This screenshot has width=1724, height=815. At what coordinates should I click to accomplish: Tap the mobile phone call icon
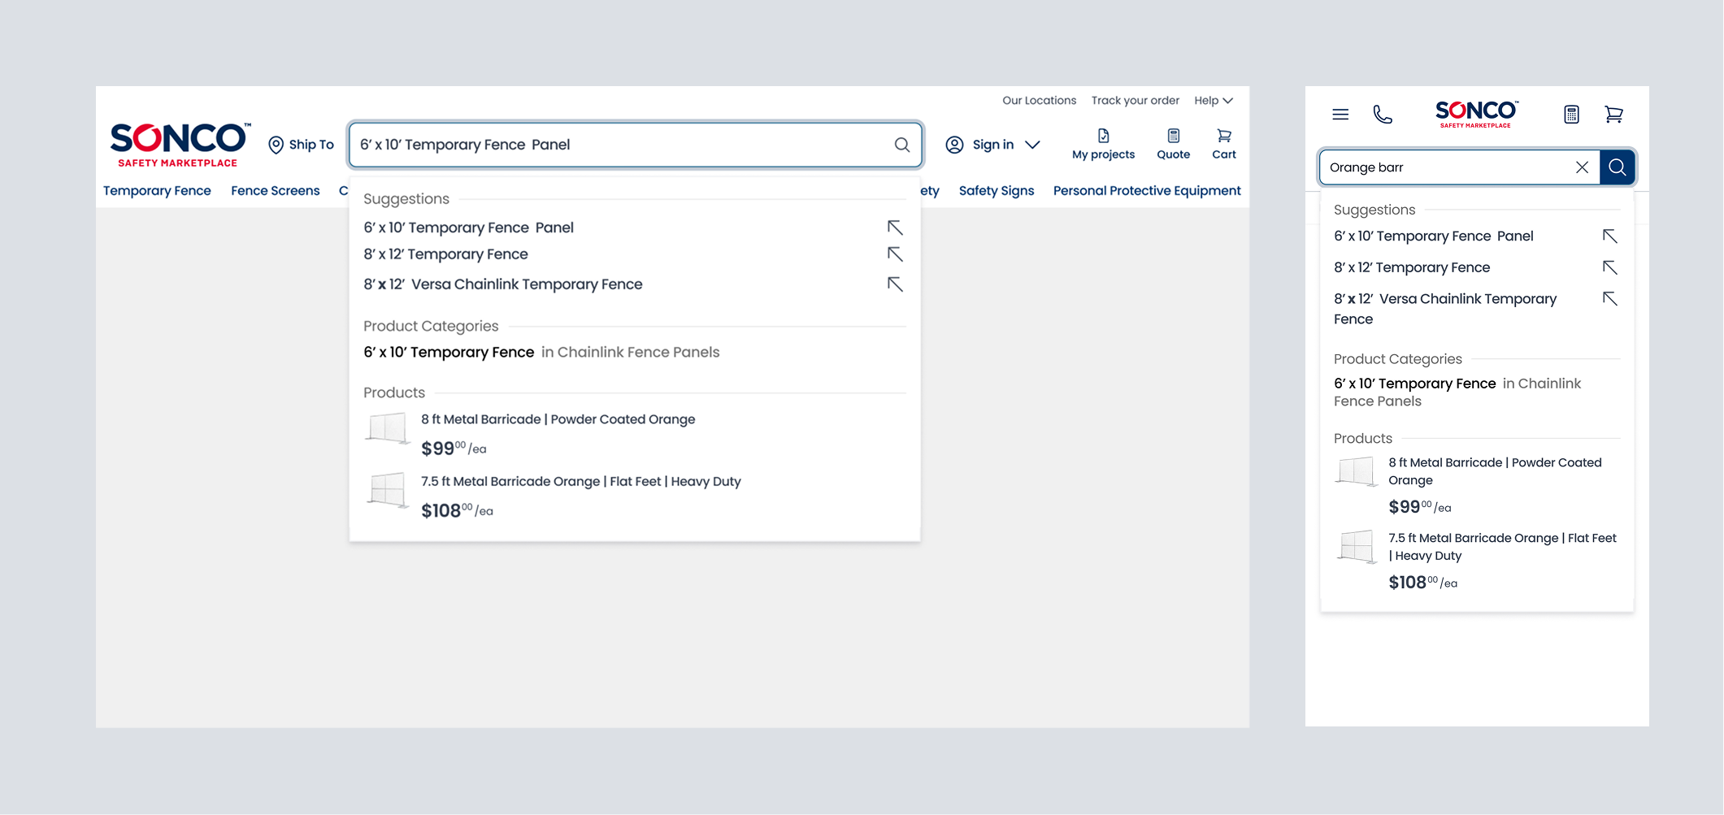(1383, 115)
